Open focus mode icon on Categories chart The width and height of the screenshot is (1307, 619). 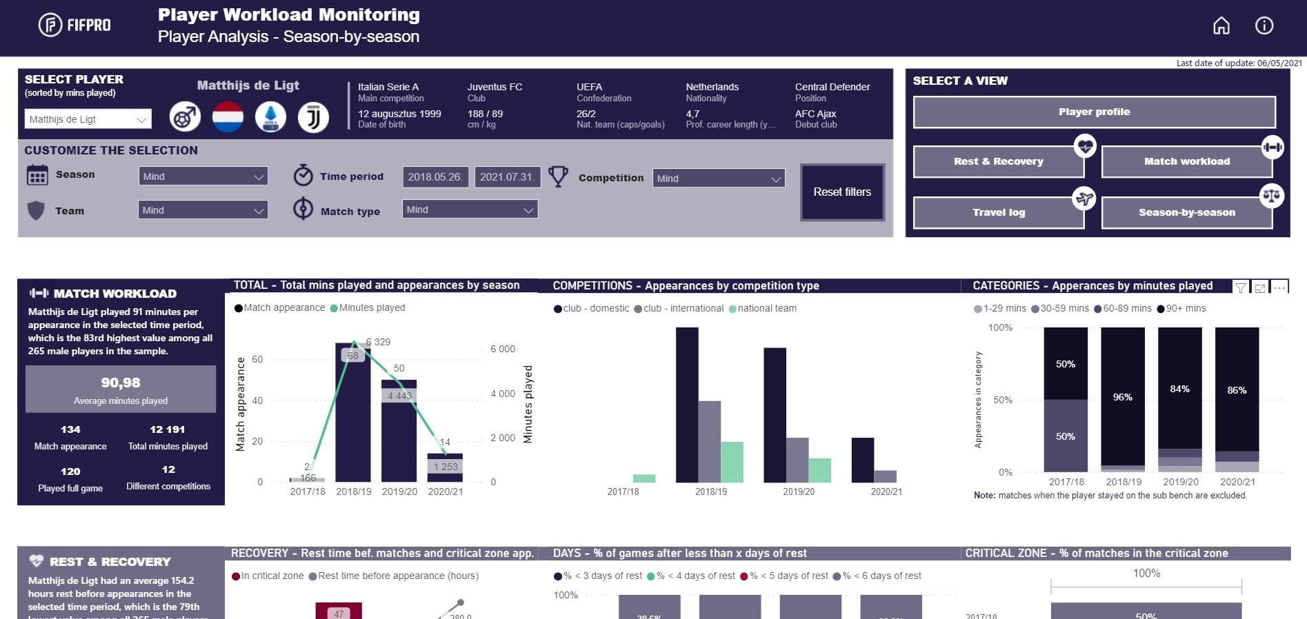(x=1260, y=288)
